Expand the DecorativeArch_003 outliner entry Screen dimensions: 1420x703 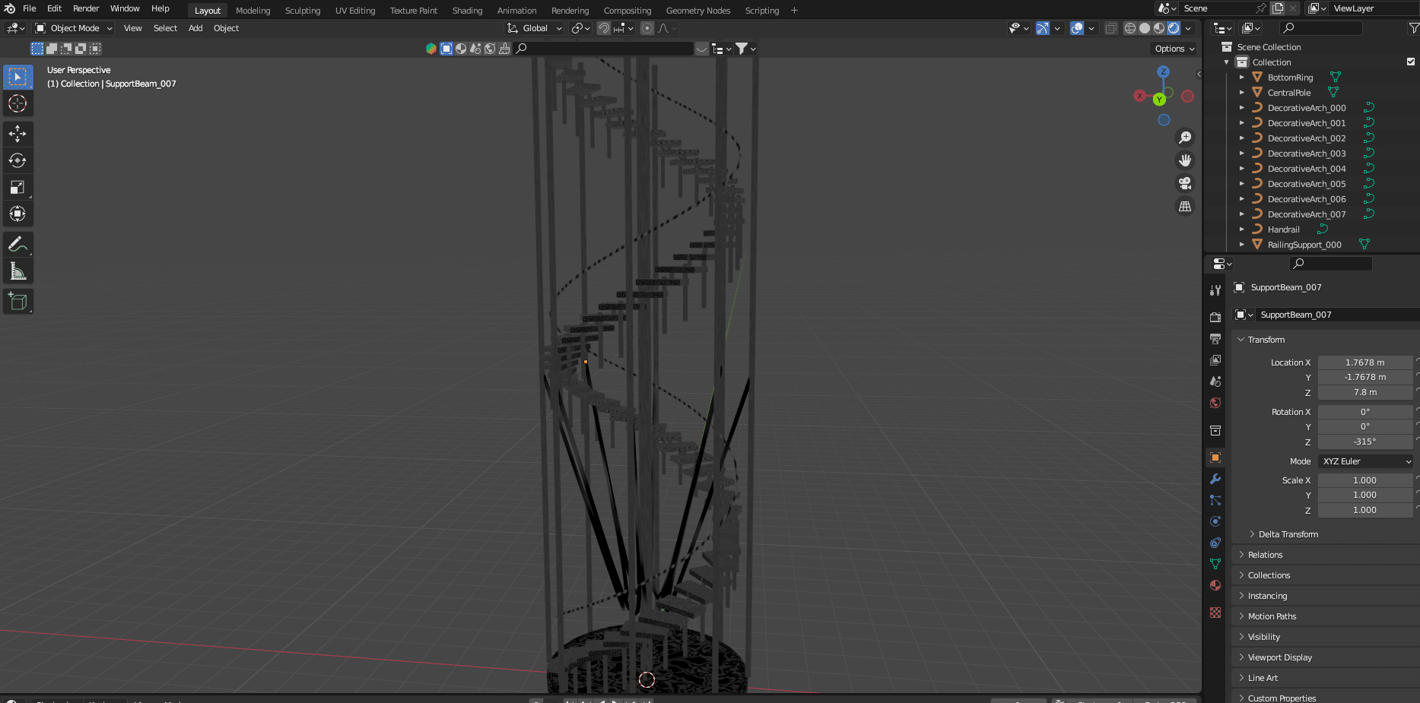(1242, 154)
